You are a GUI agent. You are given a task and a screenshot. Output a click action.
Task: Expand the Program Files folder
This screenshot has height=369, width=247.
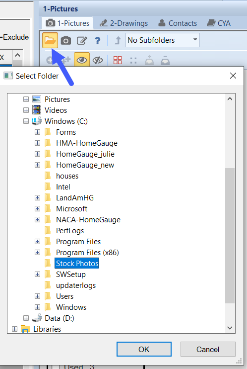point(37,242)
